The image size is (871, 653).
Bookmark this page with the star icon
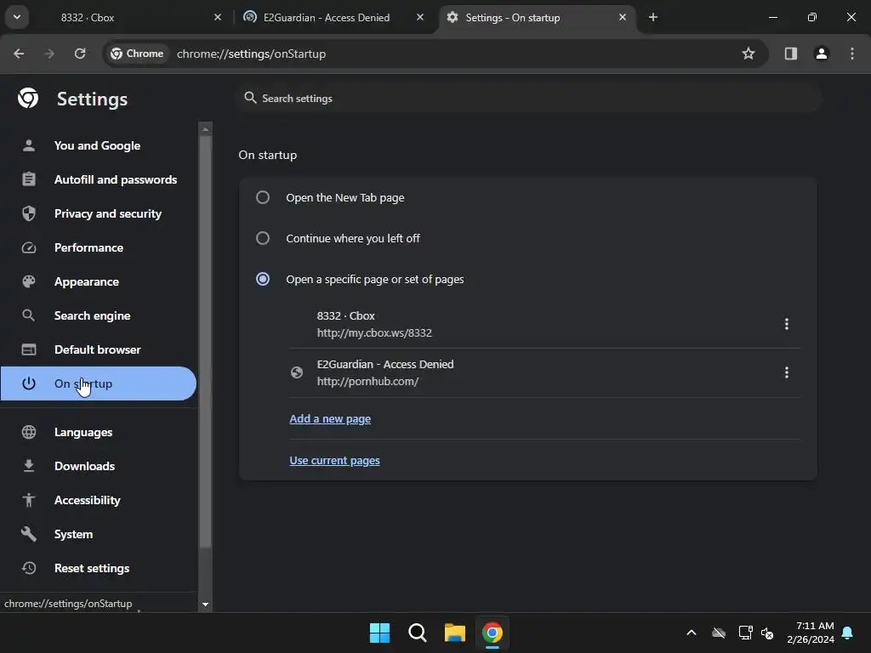point(749,54)
